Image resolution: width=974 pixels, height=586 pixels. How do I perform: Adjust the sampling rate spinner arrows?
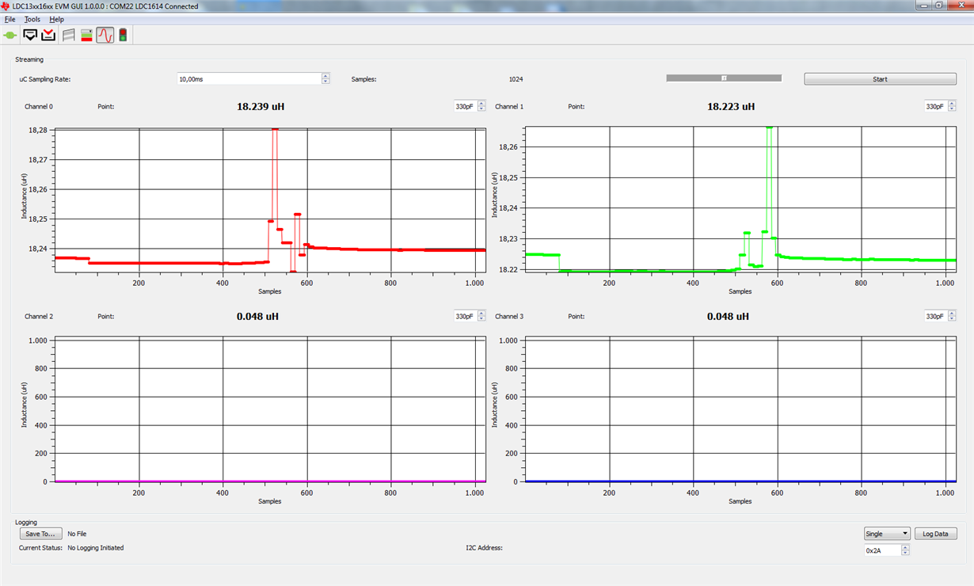pyautogui.click(x=325, y=79)
